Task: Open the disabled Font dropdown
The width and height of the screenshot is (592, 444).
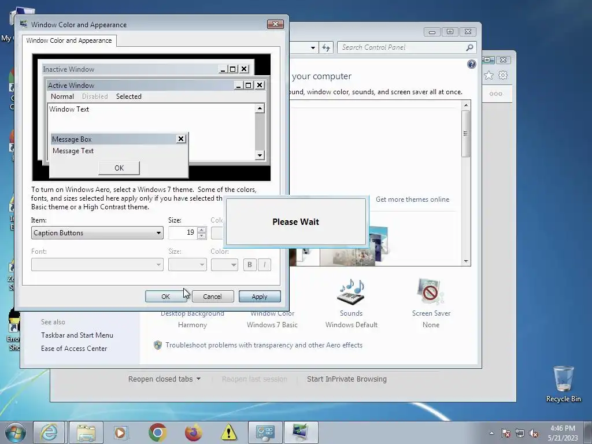Action: (x=97, y=265)
